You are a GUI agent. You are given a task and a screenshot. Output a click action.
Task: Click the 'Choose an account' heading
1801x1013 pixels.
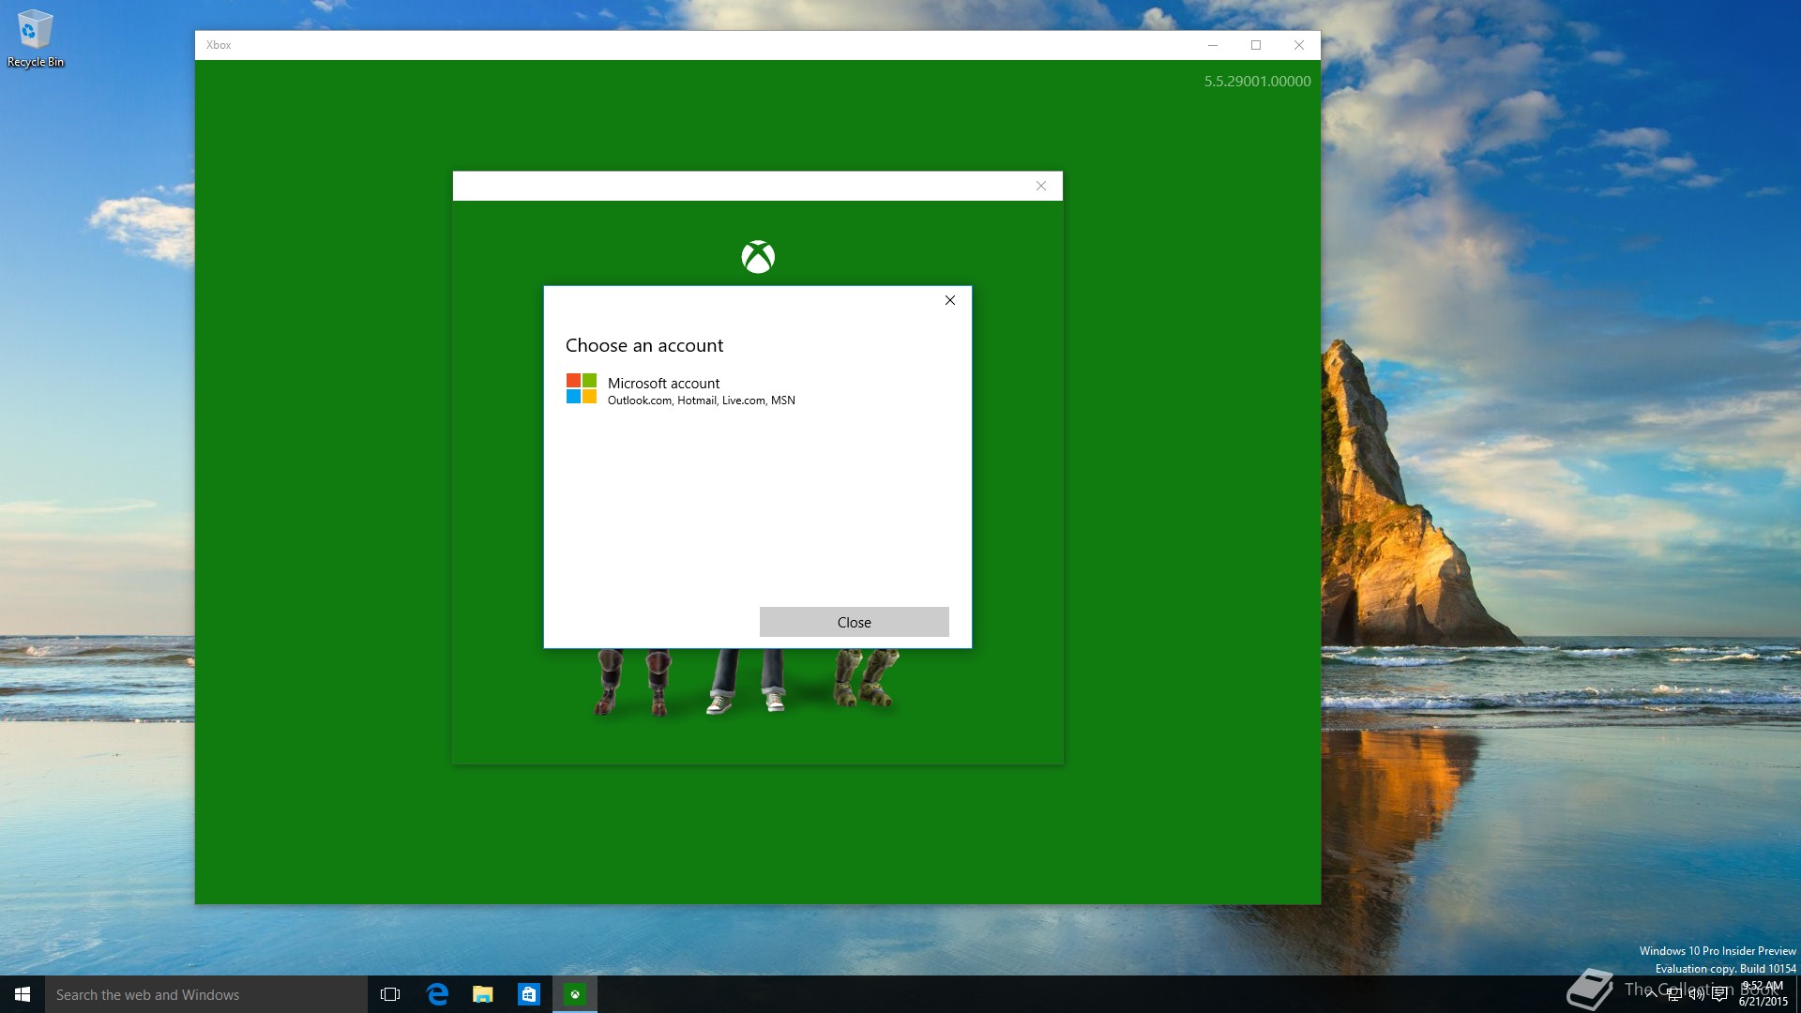coord(644,345)
